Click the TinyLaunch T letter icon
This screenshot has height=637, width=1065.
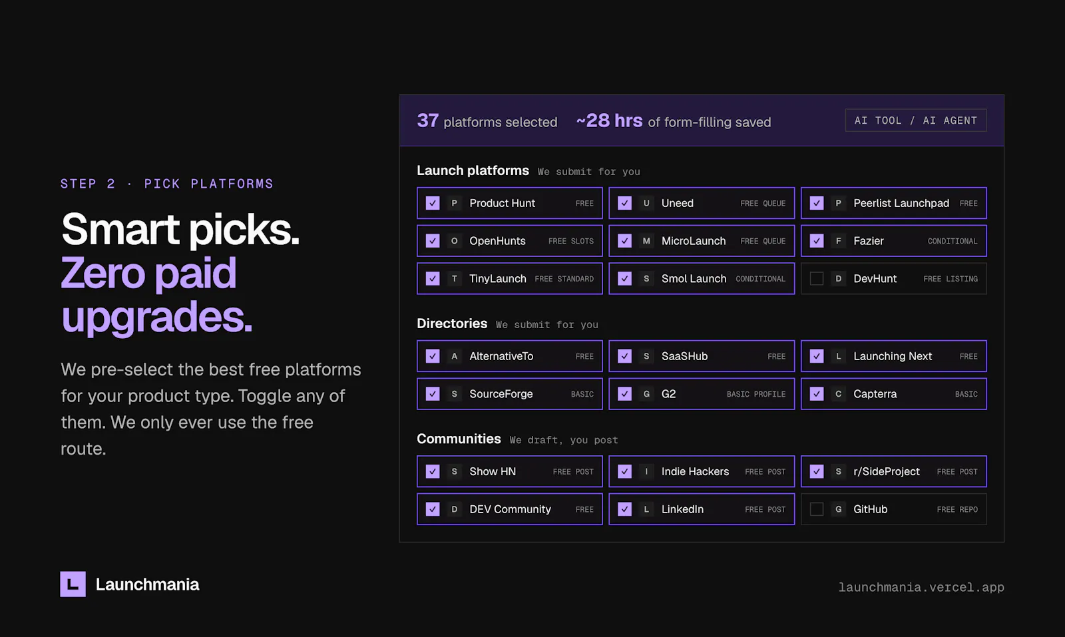[x=454, y=279]
